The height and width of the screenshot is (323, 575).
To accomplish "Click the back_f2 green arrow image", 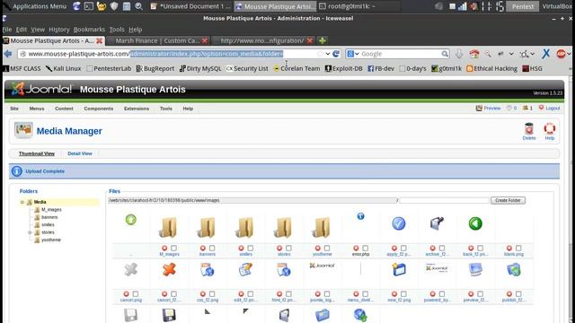I will [x=475, y=223].
